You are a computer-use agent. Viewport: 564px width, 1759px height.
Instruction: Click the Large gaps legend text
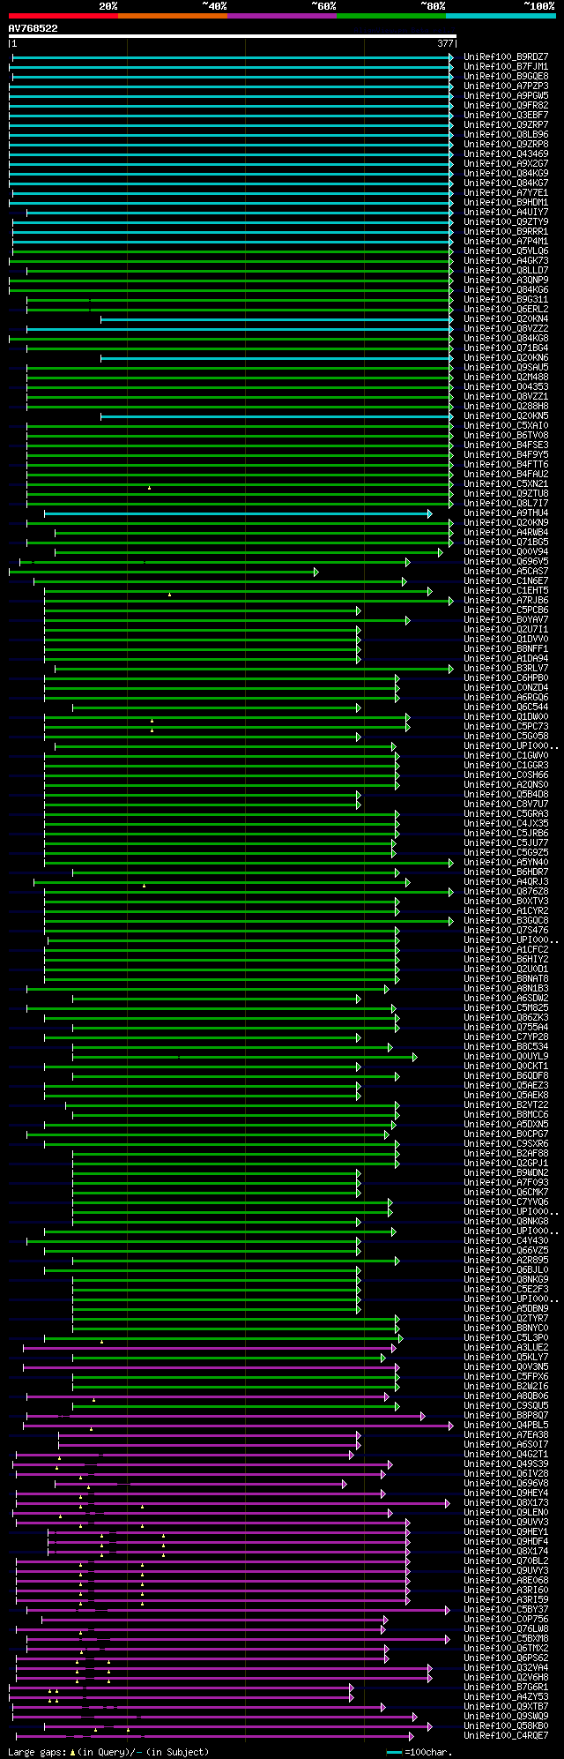click(x=108, y=1752)
